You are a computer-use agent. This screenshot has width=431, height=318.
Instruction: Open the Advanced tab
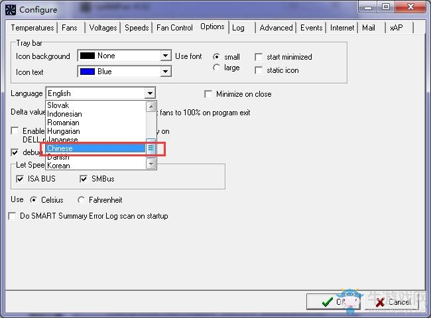point(276,28)
